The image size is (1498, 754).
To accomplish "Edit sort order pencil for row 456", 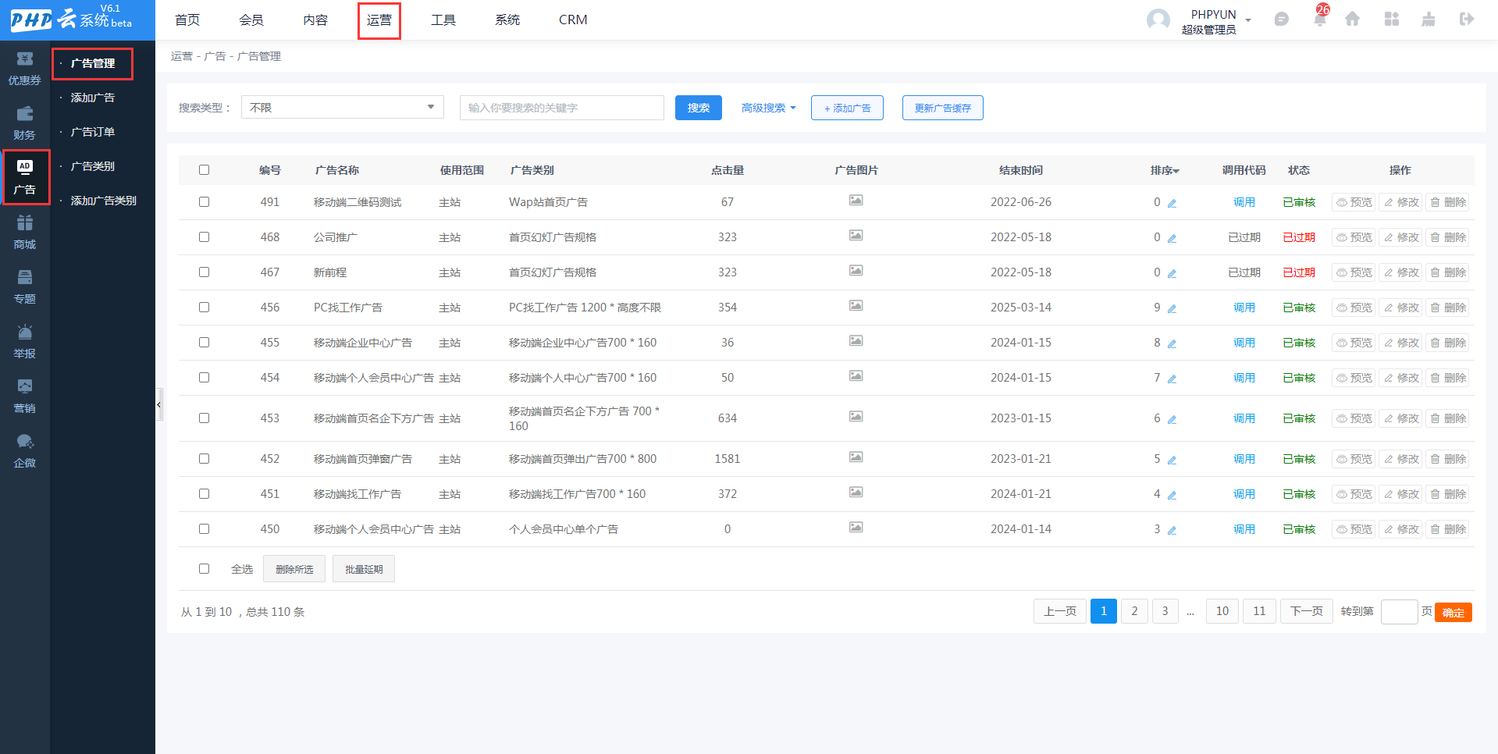I will pos(1172,308).
